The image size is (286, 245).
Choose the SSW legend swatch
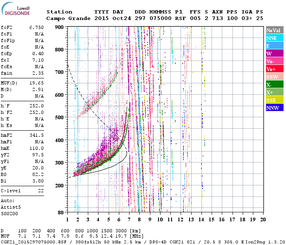(x=275, y=77)
